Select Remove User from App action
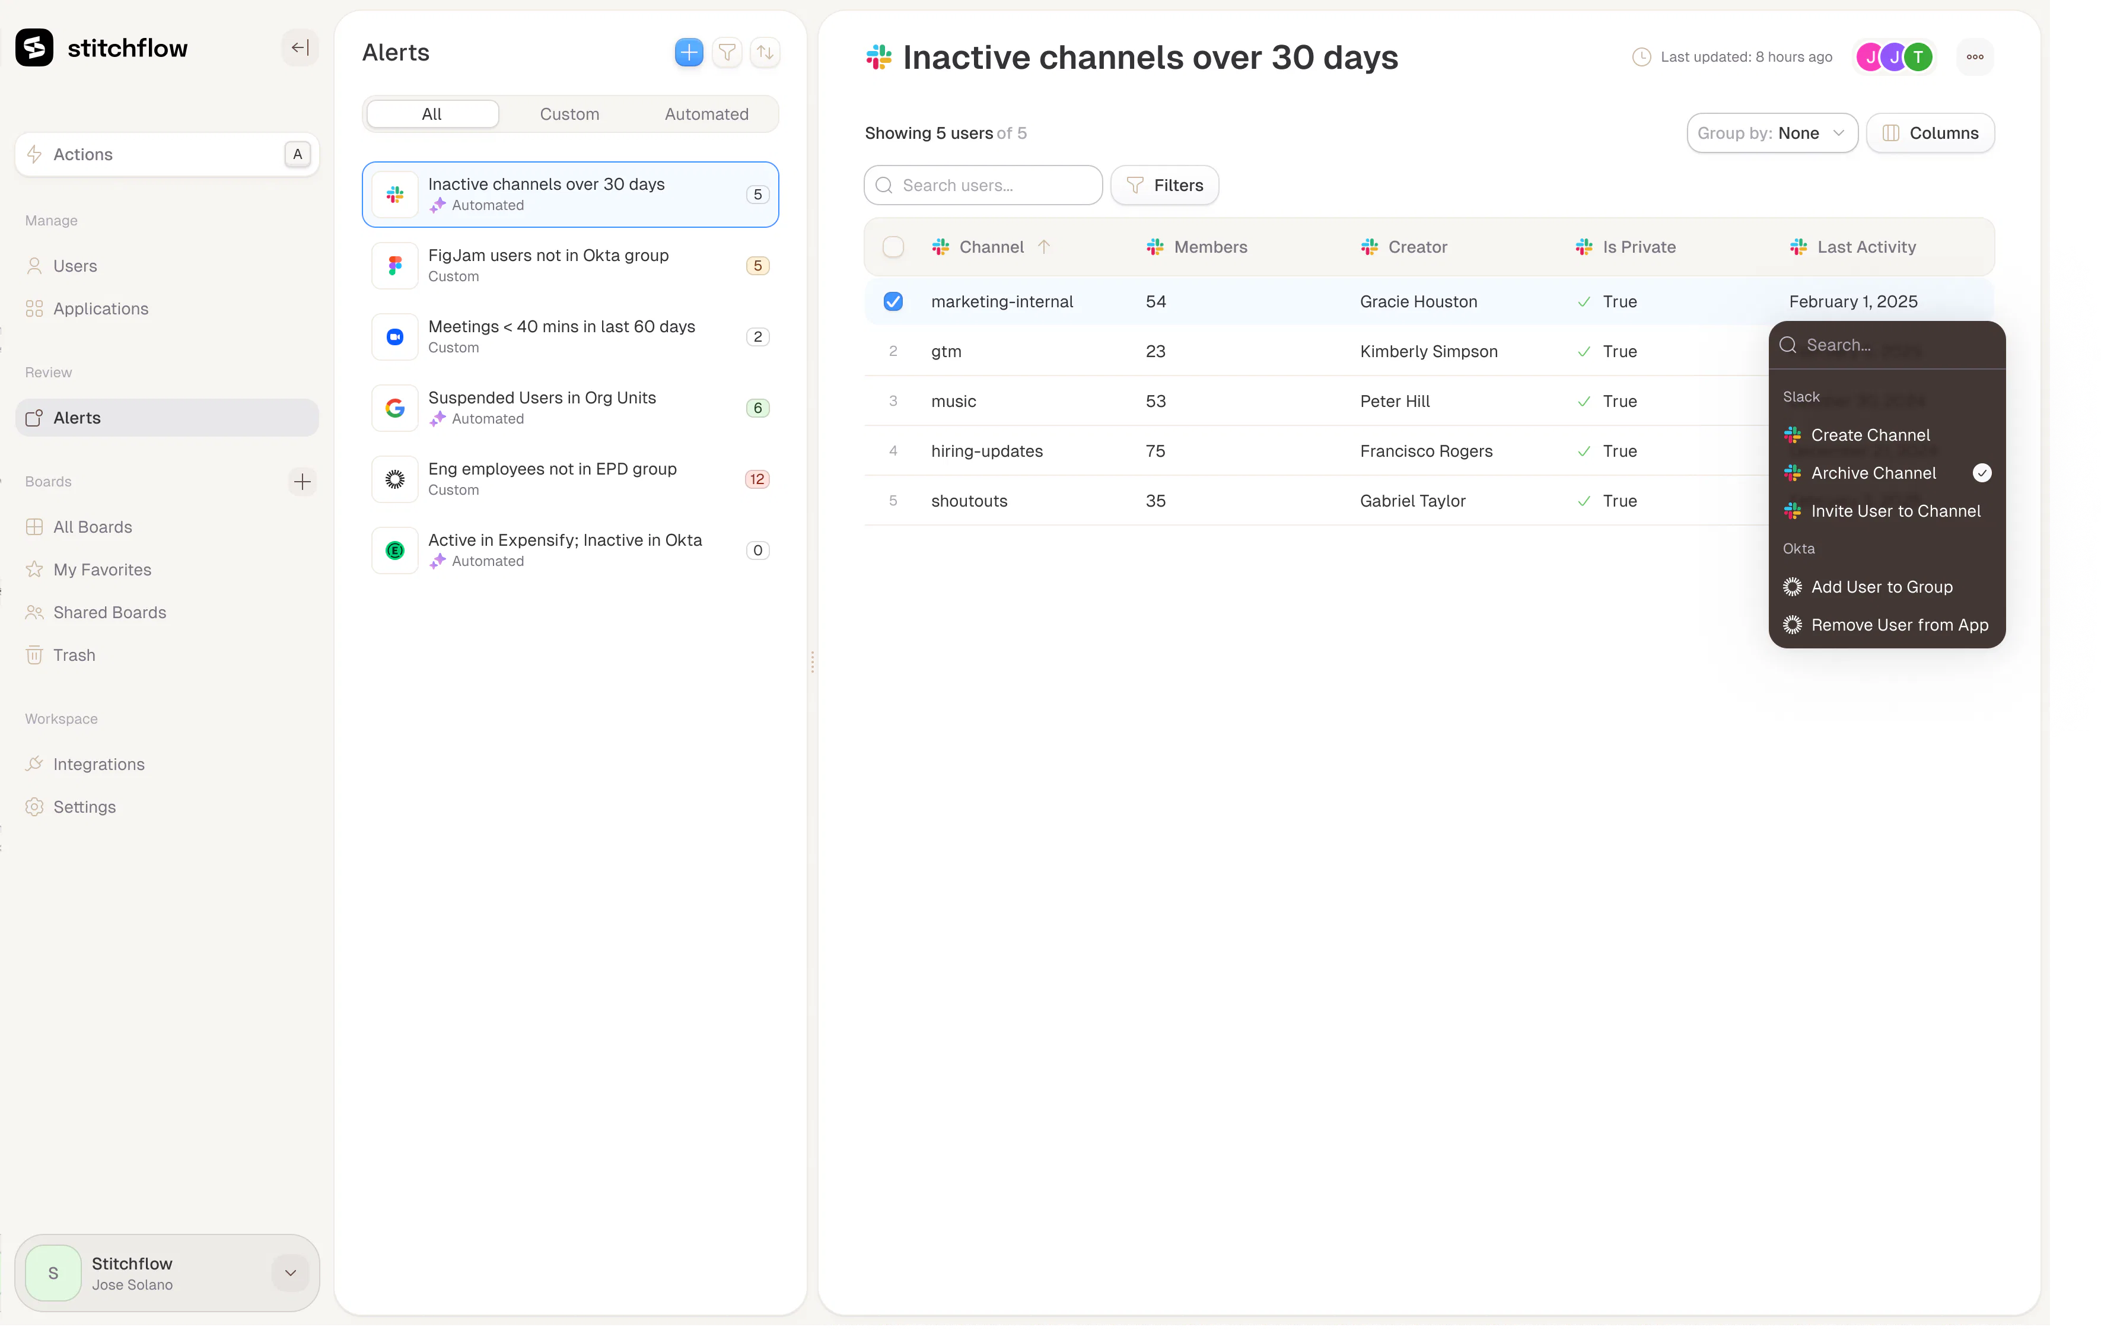The width and height of the screenshot is (2101, 1330). coord(1887,626)
